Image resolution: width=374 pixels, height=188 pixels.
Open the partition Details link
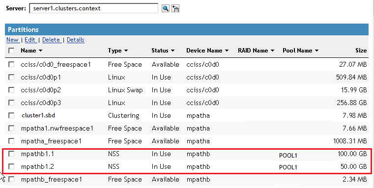[76, 40]
